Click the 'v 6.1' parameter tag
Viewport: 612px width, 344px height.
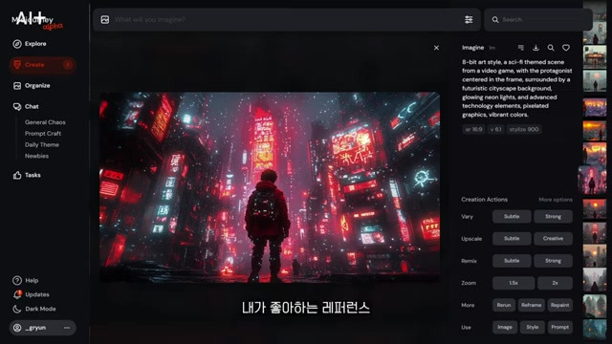[495, 129]
